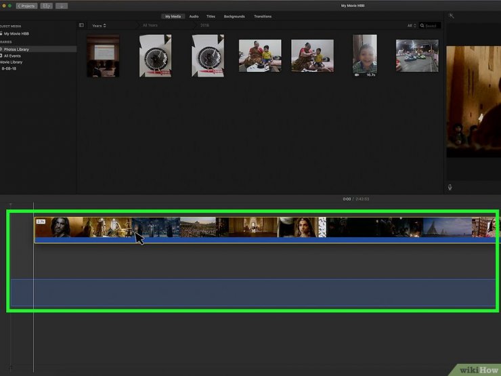
Task: Toggle the sidebar show/hide icon
Action: [81, 25]
